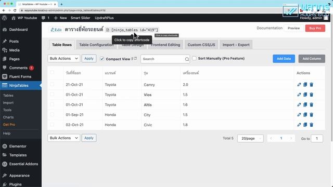
Task: Open Fluent Forms in sidebar
Action: click(x=21, y=76)
